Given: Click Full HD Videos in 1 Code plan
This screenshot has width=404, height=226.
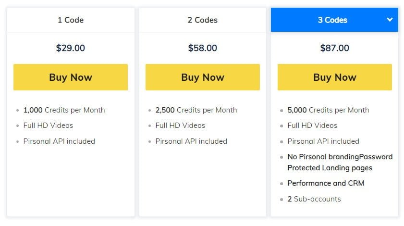Looking at the screenshot, I should 48,126.
